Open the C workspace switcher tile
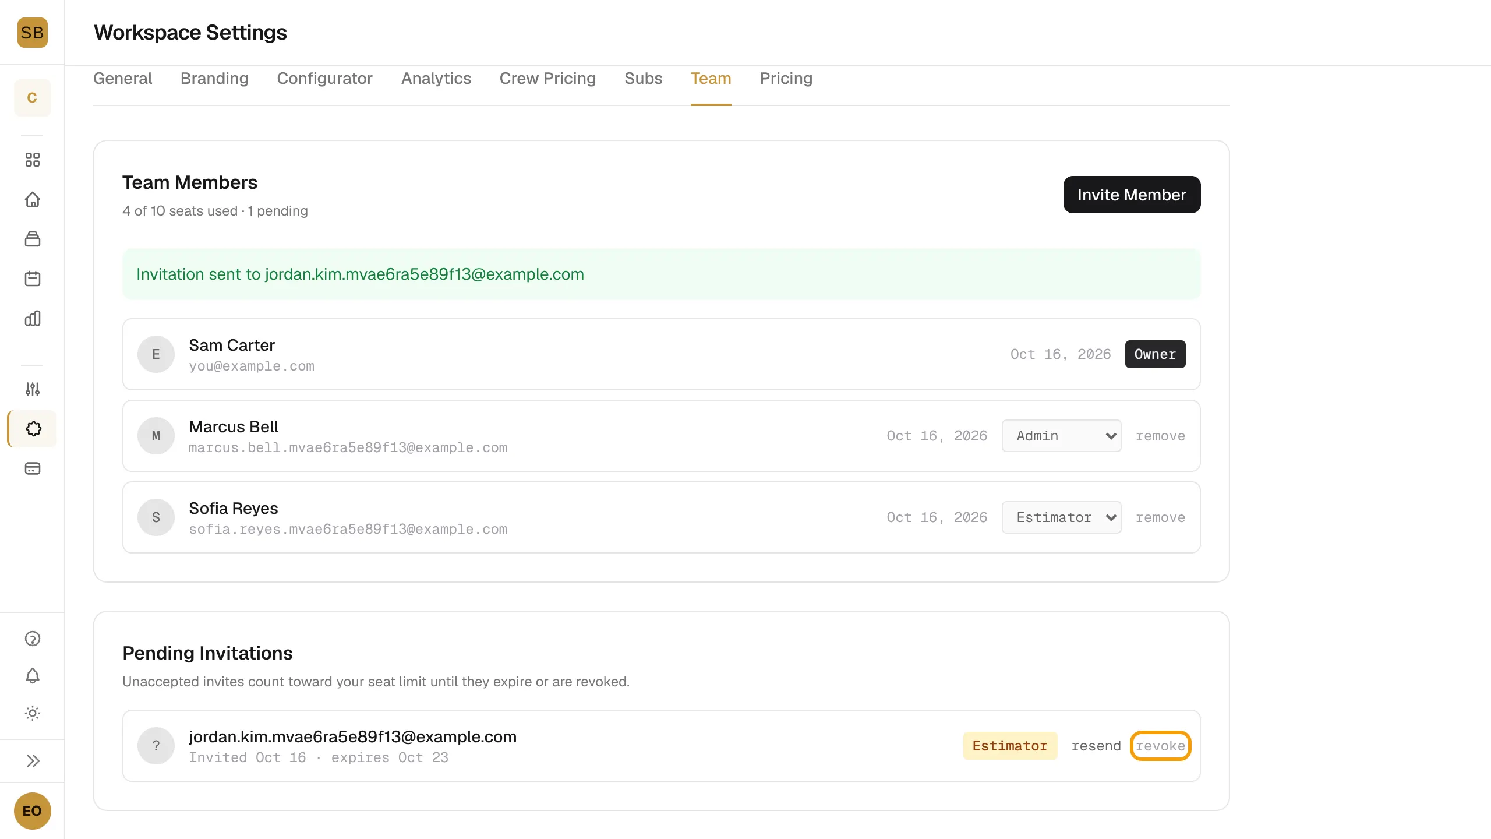This screenshot has height=839, width=1491. tap(32, 98)
